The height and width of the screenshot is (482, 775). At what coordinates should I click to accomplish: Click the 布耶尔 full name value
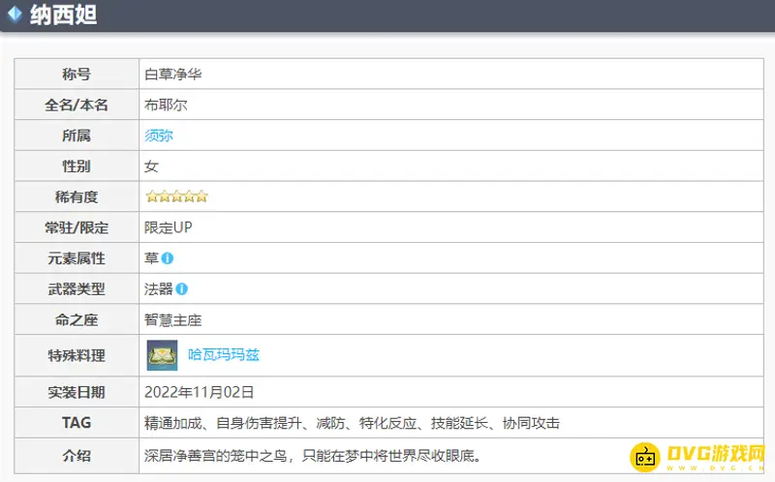point(166,105)
